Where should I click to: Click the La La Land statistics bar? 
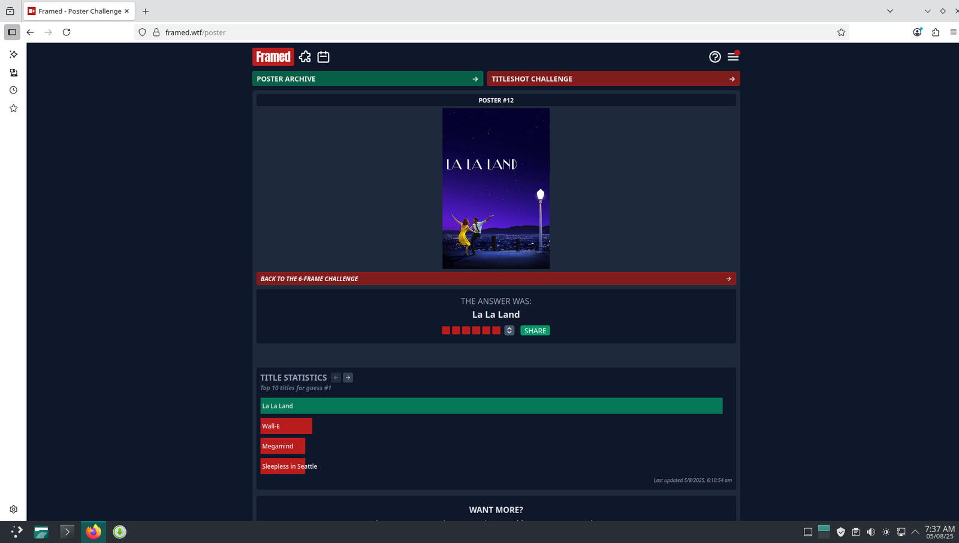[491, 406]
